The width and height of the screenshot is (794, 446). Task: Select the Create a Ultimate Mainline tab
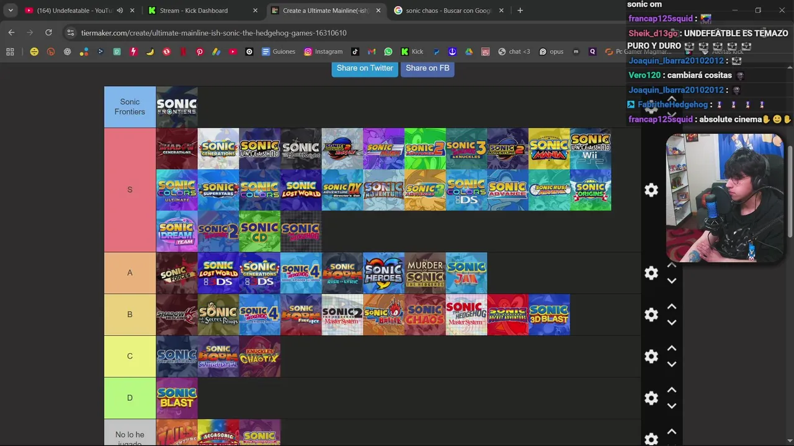[325, 11]
